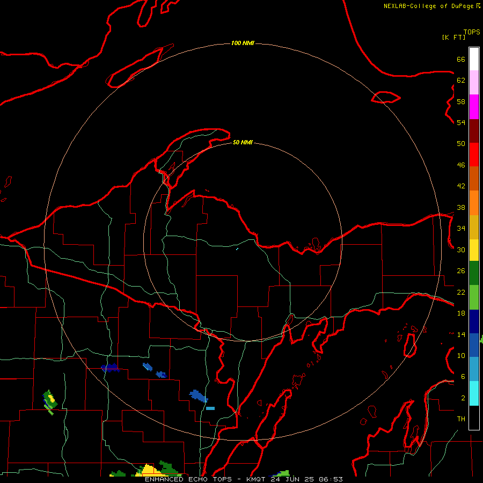Click the 10 value on the scale

pyautogui.click(x=461, y=356)
